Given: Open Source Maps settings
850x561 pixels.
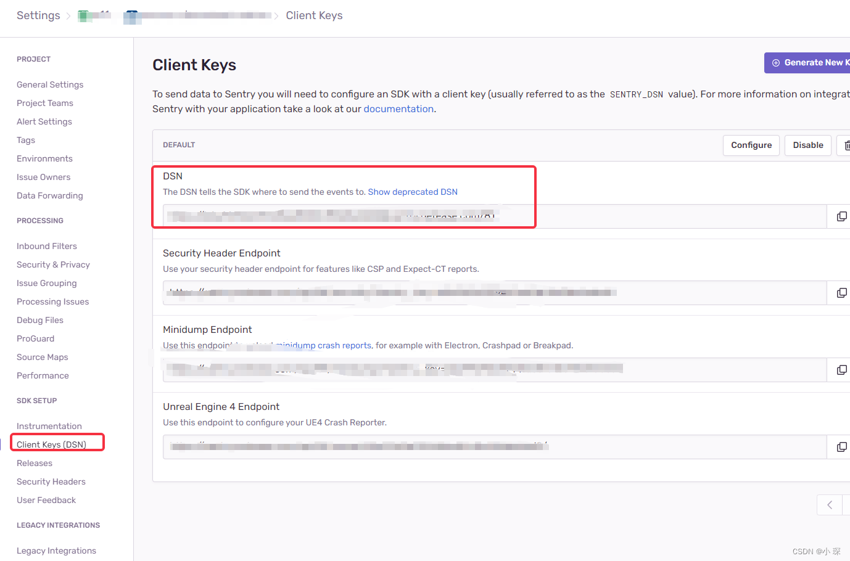Looking at the screenshot, I should [43, 357].
